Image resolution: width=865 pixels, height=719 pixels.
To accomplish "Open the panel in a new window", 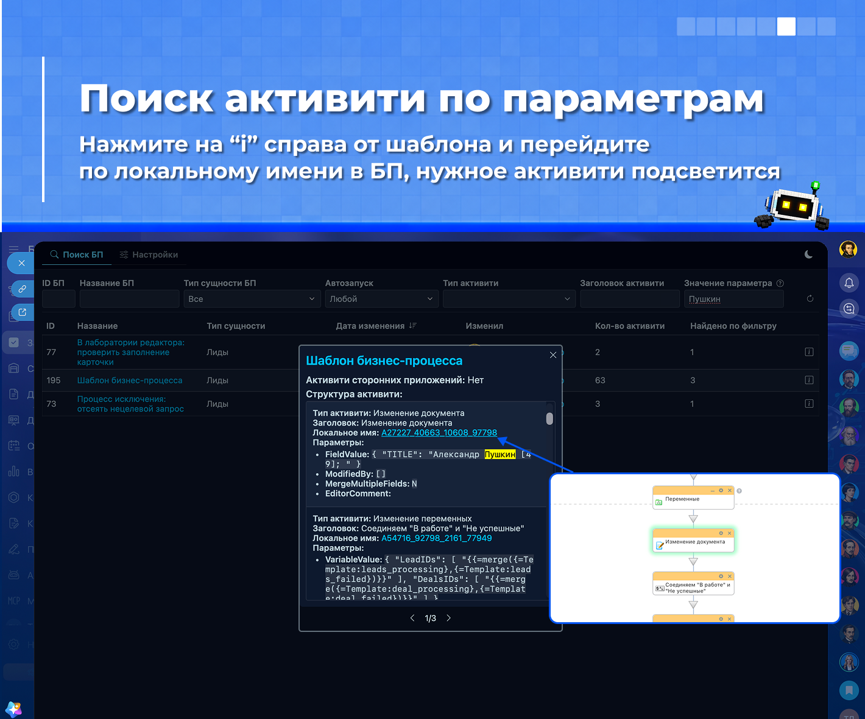I will [22, 312].
